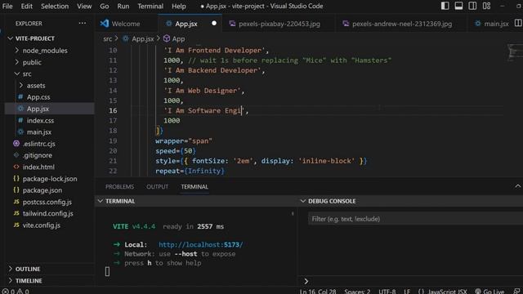This screenshot has width=523, height=294.
Task: Switch to PROBLEMS panel tab
Action: pos(119,187)
